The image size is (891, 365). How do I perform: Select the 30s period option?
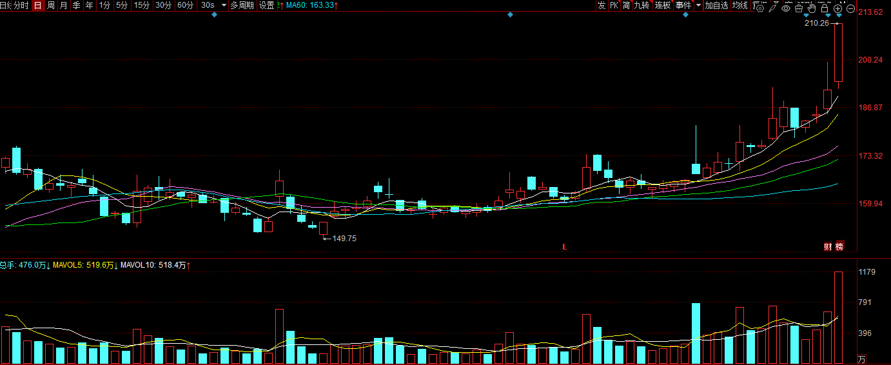208,5
